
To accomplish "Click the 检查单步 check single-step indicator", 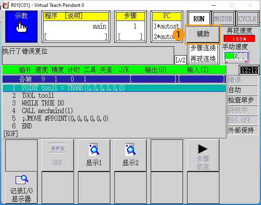I will (242, 100).
